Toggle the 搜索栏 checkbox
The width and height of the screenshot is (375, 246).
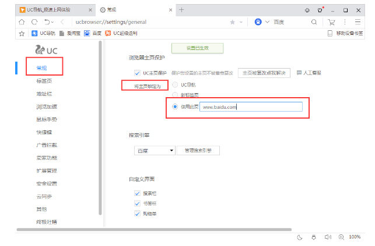137,193
